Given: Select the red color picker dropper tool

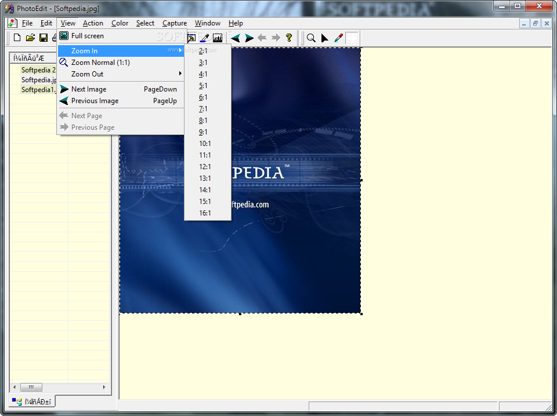Looking at the screenshot, I should [x=338, y=38].
